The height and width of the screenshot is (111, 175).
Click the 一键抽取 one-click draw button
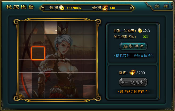click(x=133, y=82)
